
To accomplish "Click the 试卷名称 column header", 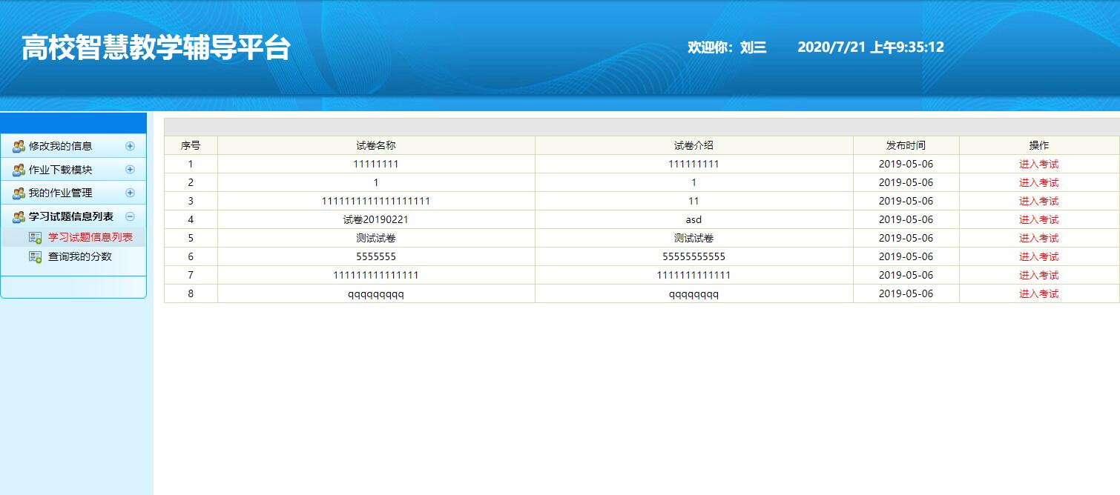I will (375, 144).
